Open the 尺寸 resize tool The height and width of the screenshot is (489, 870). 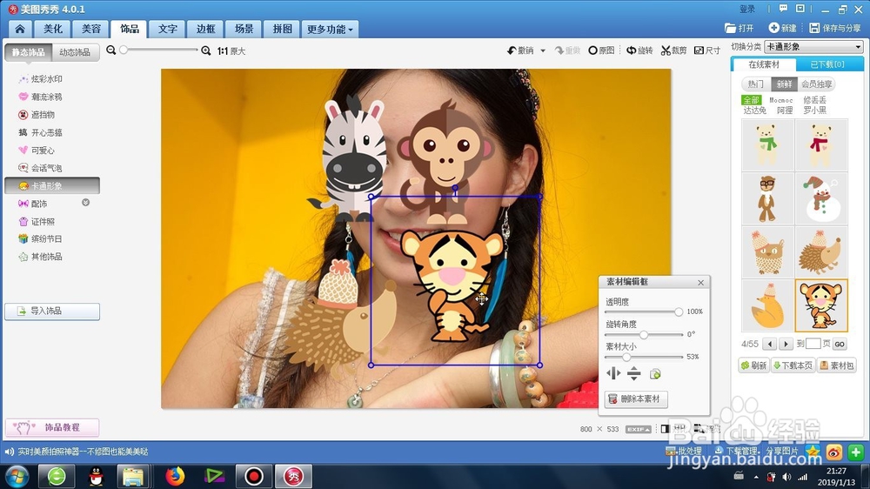[x=707, y=50]
